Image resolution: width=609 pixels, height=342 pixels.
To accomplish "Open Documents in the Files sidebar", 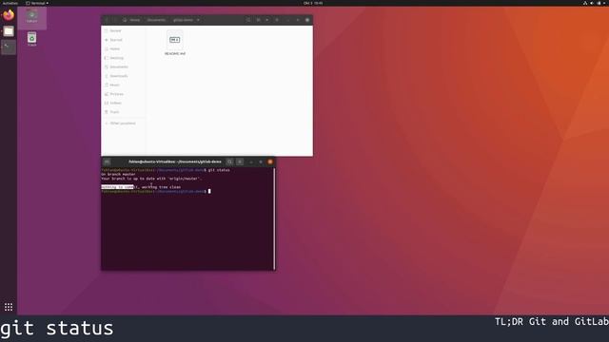I will click(x=118, y=66).
